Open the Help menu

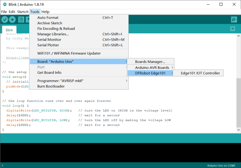pyautogui.click(x=45, y=12)
